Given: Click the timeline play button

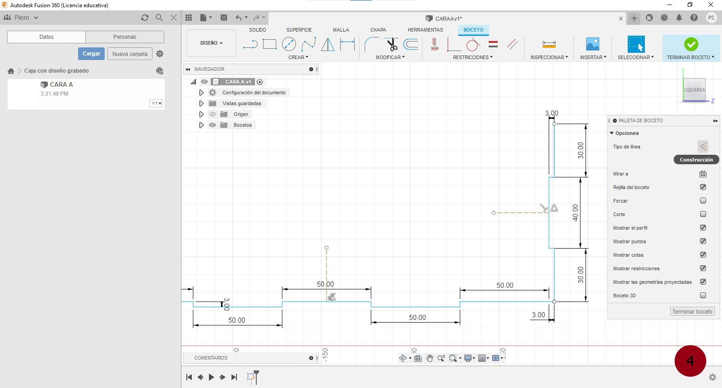Looking at the screenshot, I should [x=211, y=377].
